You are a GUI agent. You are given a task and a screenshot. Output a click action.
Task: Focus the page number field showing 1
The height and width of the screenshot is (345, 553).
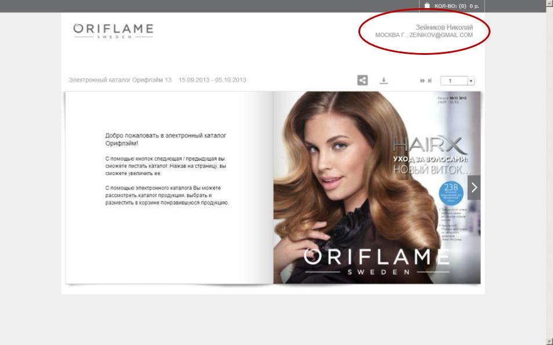[x=454, y=81]
